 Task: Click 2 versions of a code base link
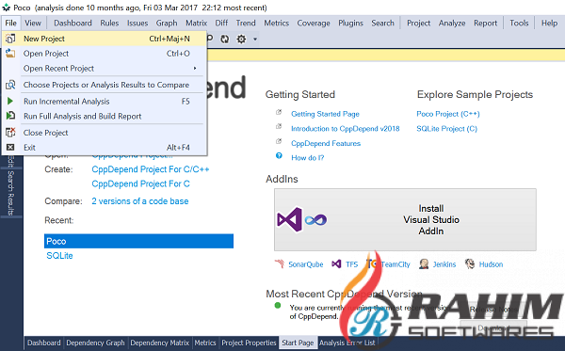[139, 200]
